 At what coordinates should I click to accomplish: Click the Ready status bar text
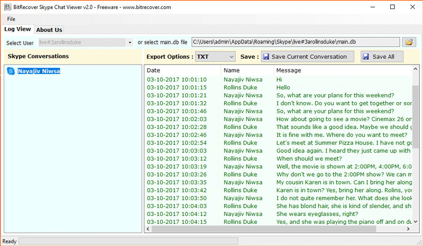coord(10,241)
